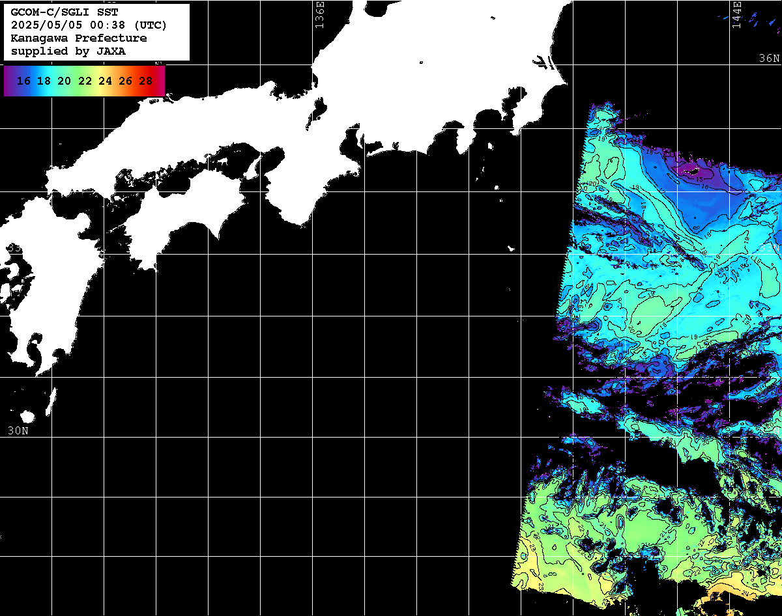Click the "144E" longitude label
Viewport: 782px width, 616px height.
click(x=736, y=14)
